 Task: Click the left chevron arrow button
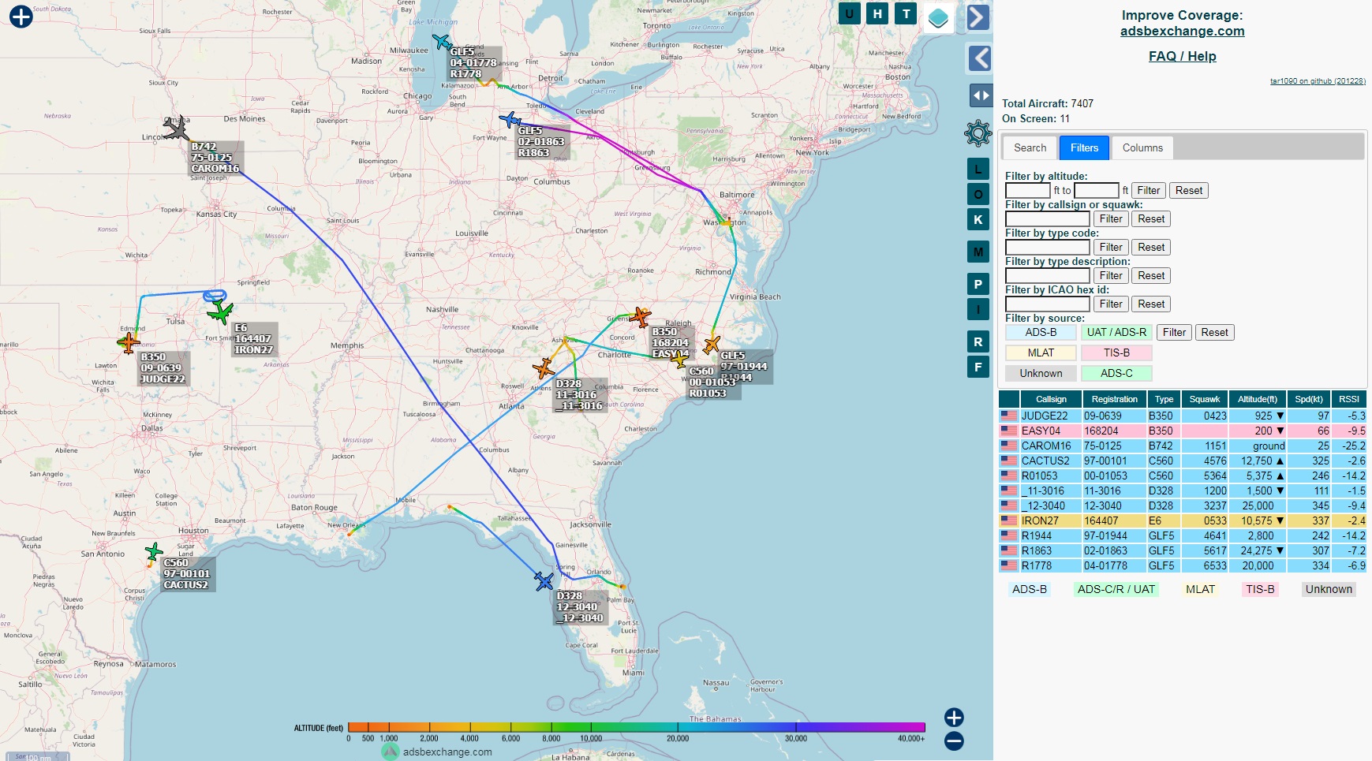click(x=979, y=58)
